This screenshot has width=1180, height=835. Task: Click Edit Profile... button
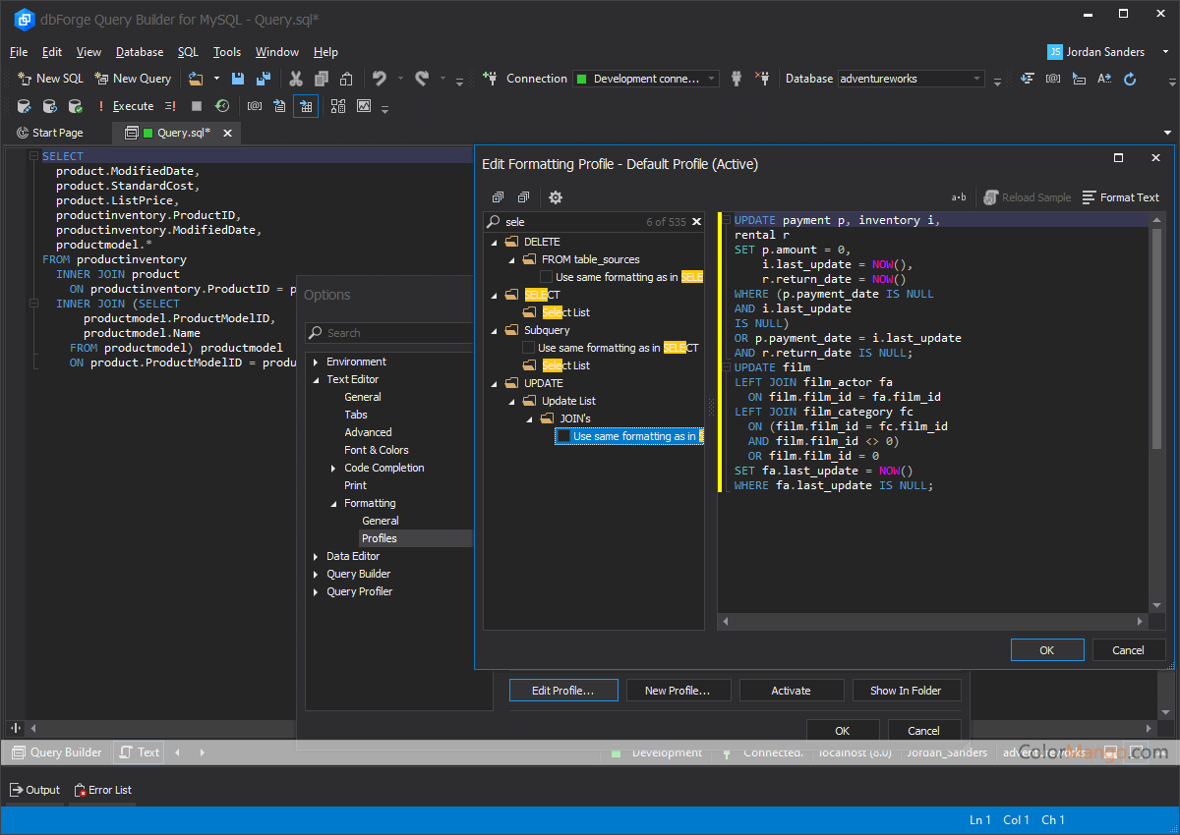tap(563, 691)
